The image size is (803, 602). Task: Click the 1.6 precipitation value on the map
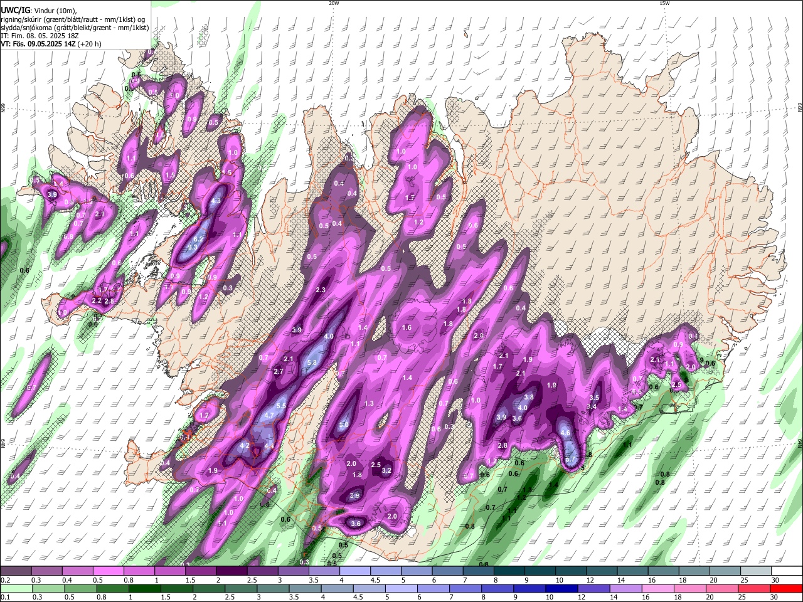[x=407, y=327]
